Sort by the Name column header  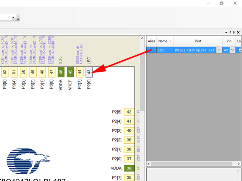click(165, 41)
